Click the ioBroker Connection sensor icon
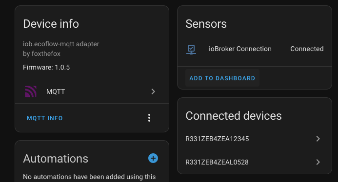This screenshot has height=182, width=338. pyautogui.click(x=191, y=49)
